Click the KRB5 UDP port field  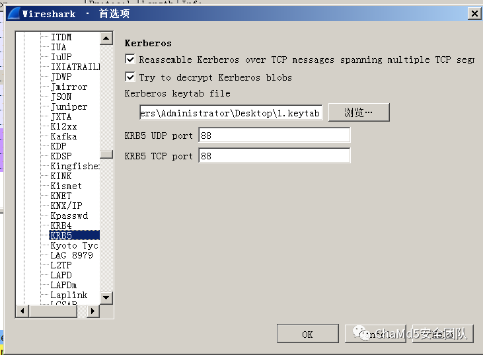[x=274, y=136]
